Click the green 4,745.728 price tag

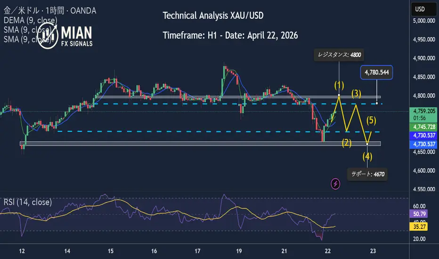[x=423, y=127]
